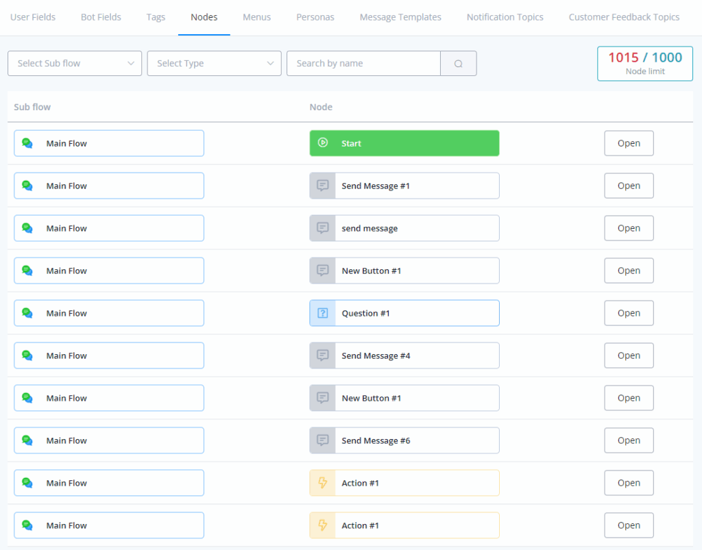
Task: Click the message icon of Send Message #1
Action: (322, 186)
